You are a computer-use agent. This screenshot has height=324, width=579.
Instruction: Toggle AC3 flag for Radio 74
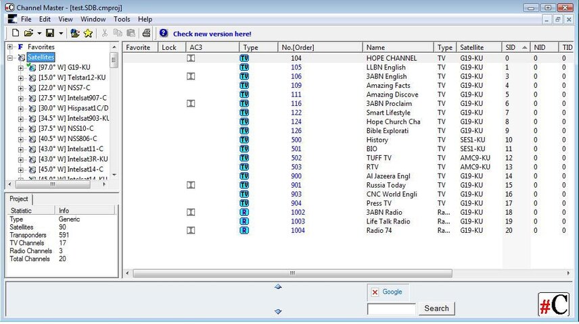tap(191, 230)
